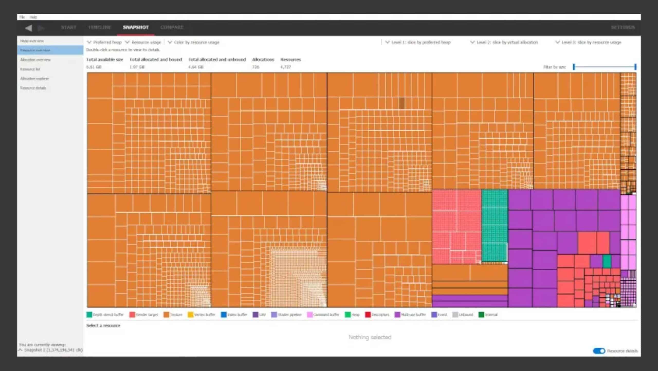Open Resource list in the sidebar
658x371 pixels.
50,69
